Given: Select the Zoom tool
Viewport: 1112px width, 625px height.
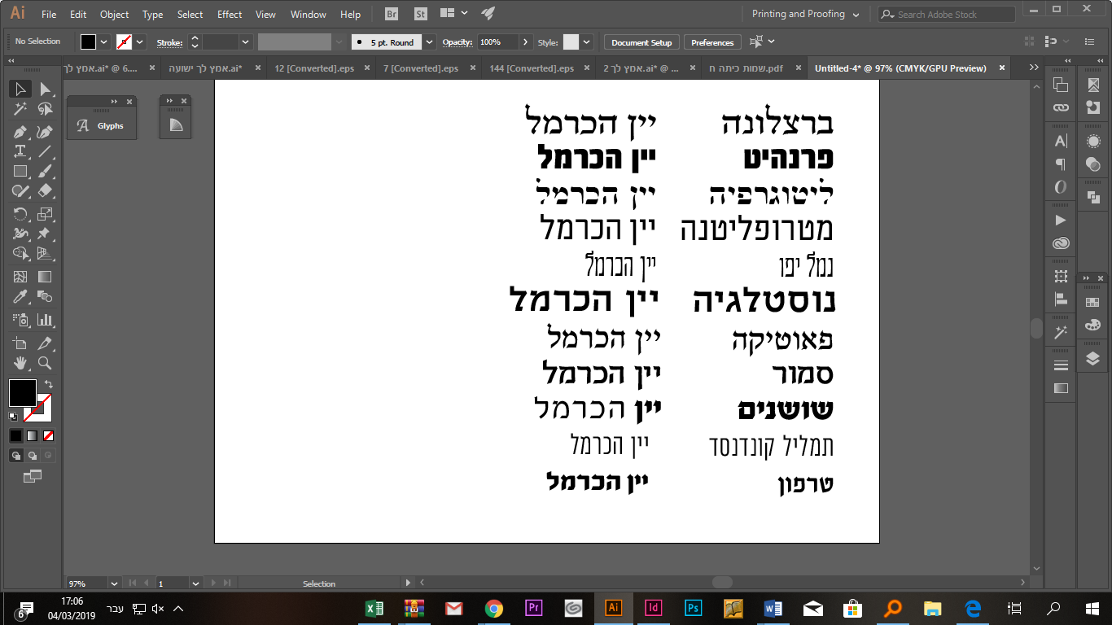Looking at the screenshot, I should click(46, 363).
